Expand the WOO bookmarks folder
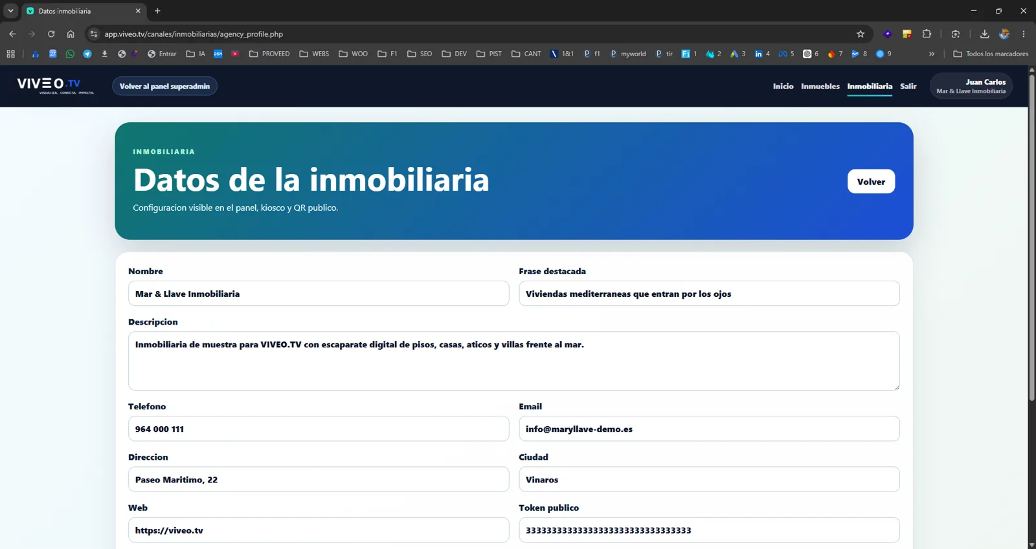The height and width of the screenshot is (549, 1036). [x=353, y=54]
